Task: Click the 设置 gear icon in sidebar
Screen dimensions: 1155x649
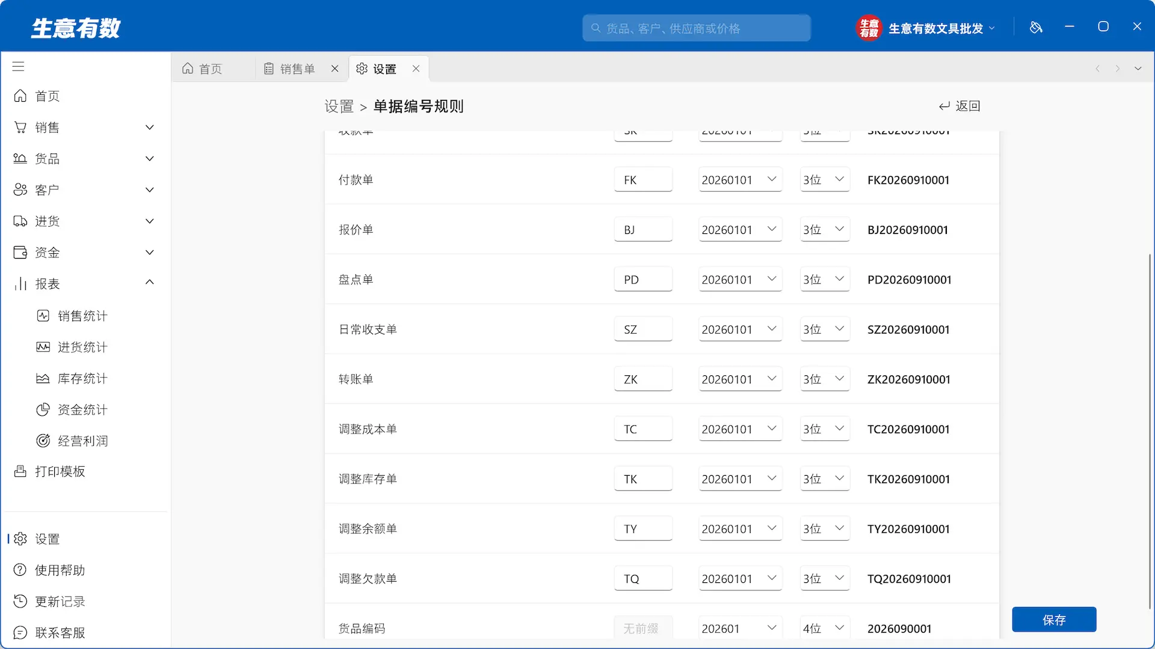Action: point(20,539)
